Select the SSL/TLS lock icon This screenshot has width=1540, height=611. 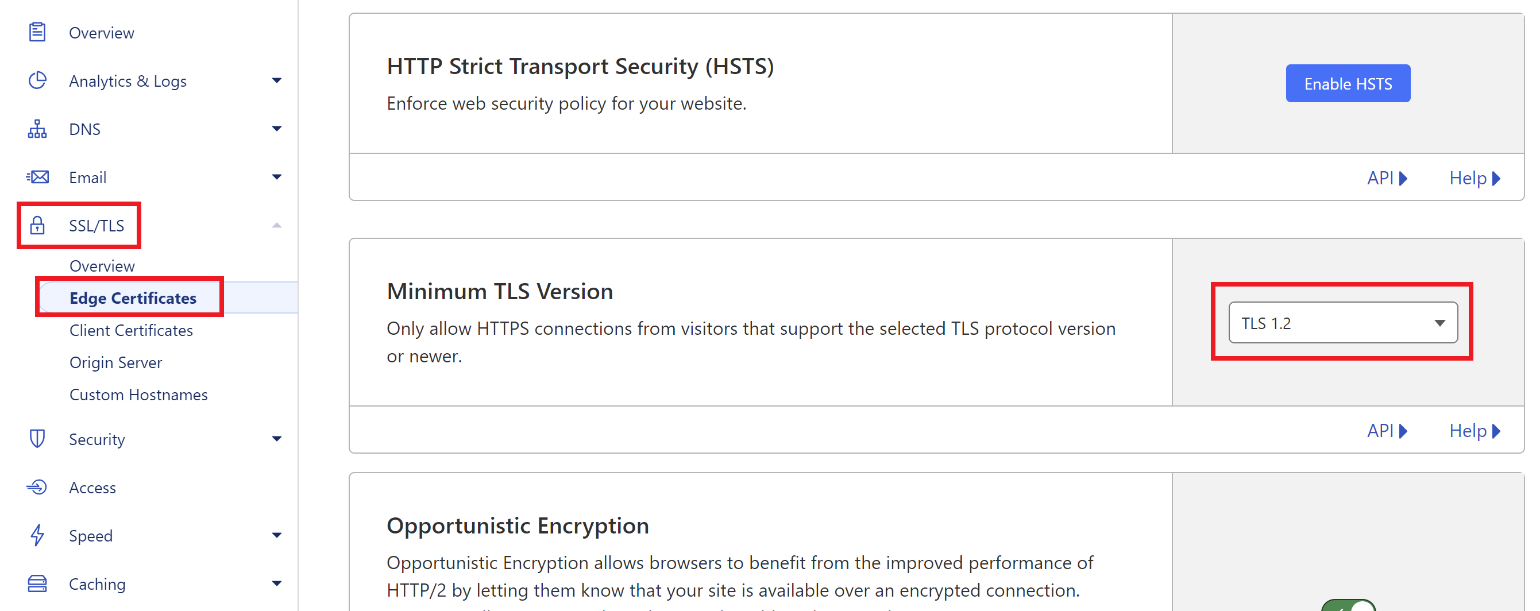pyautogui.click(x=37, y=225)
